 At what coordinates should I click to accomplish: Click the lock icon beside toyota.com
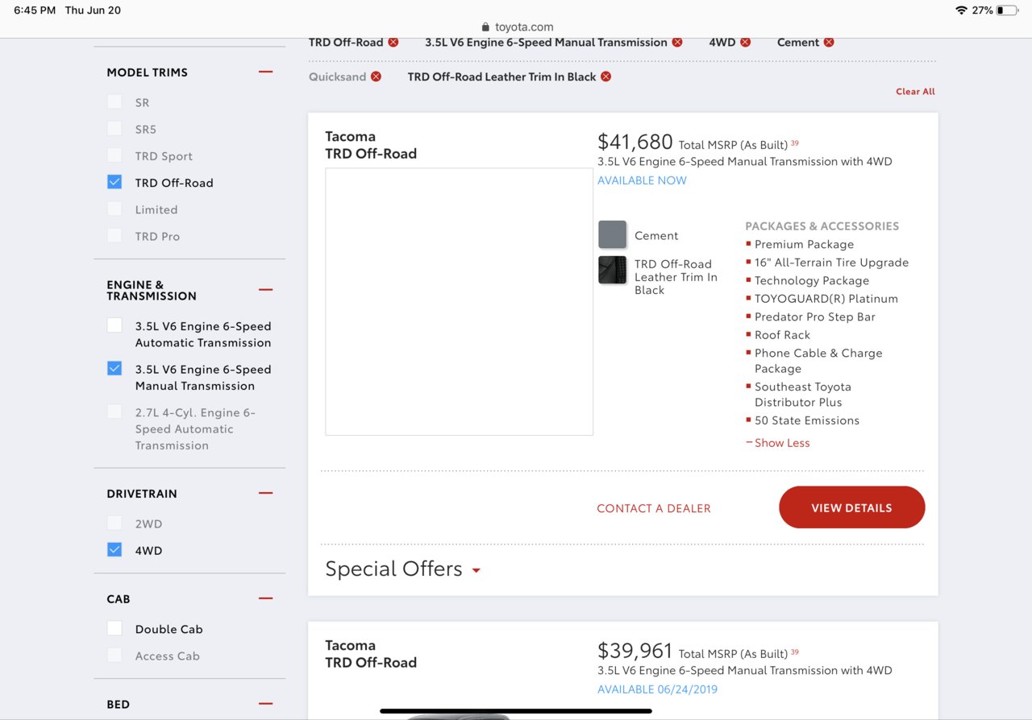pos(485,27)
